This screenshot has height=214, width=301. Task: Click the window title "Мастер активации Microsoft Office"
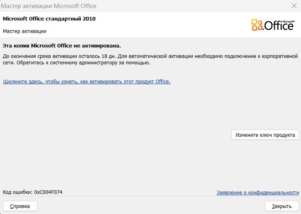click(x=50, y=6)
